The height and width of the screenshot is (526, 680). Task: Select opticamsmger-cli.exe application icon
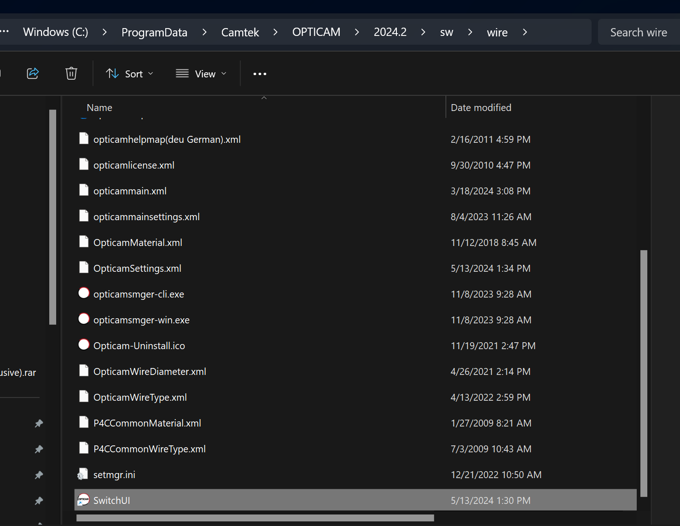(x=84, y=293)
